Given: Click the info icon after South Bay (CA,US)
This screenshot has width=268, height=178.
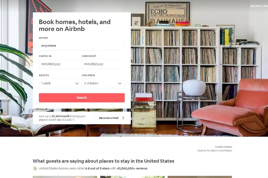Looking at the screenshot, I should (74, 120).
